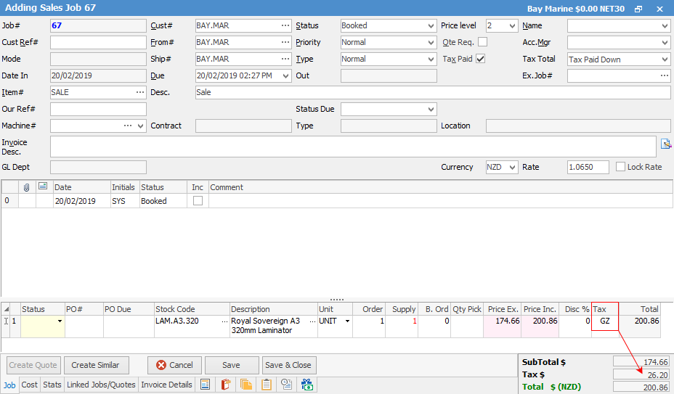Enable the Qte Req. checkbox
The height and width of the screenshot is (394, 674).
(482, 42)
